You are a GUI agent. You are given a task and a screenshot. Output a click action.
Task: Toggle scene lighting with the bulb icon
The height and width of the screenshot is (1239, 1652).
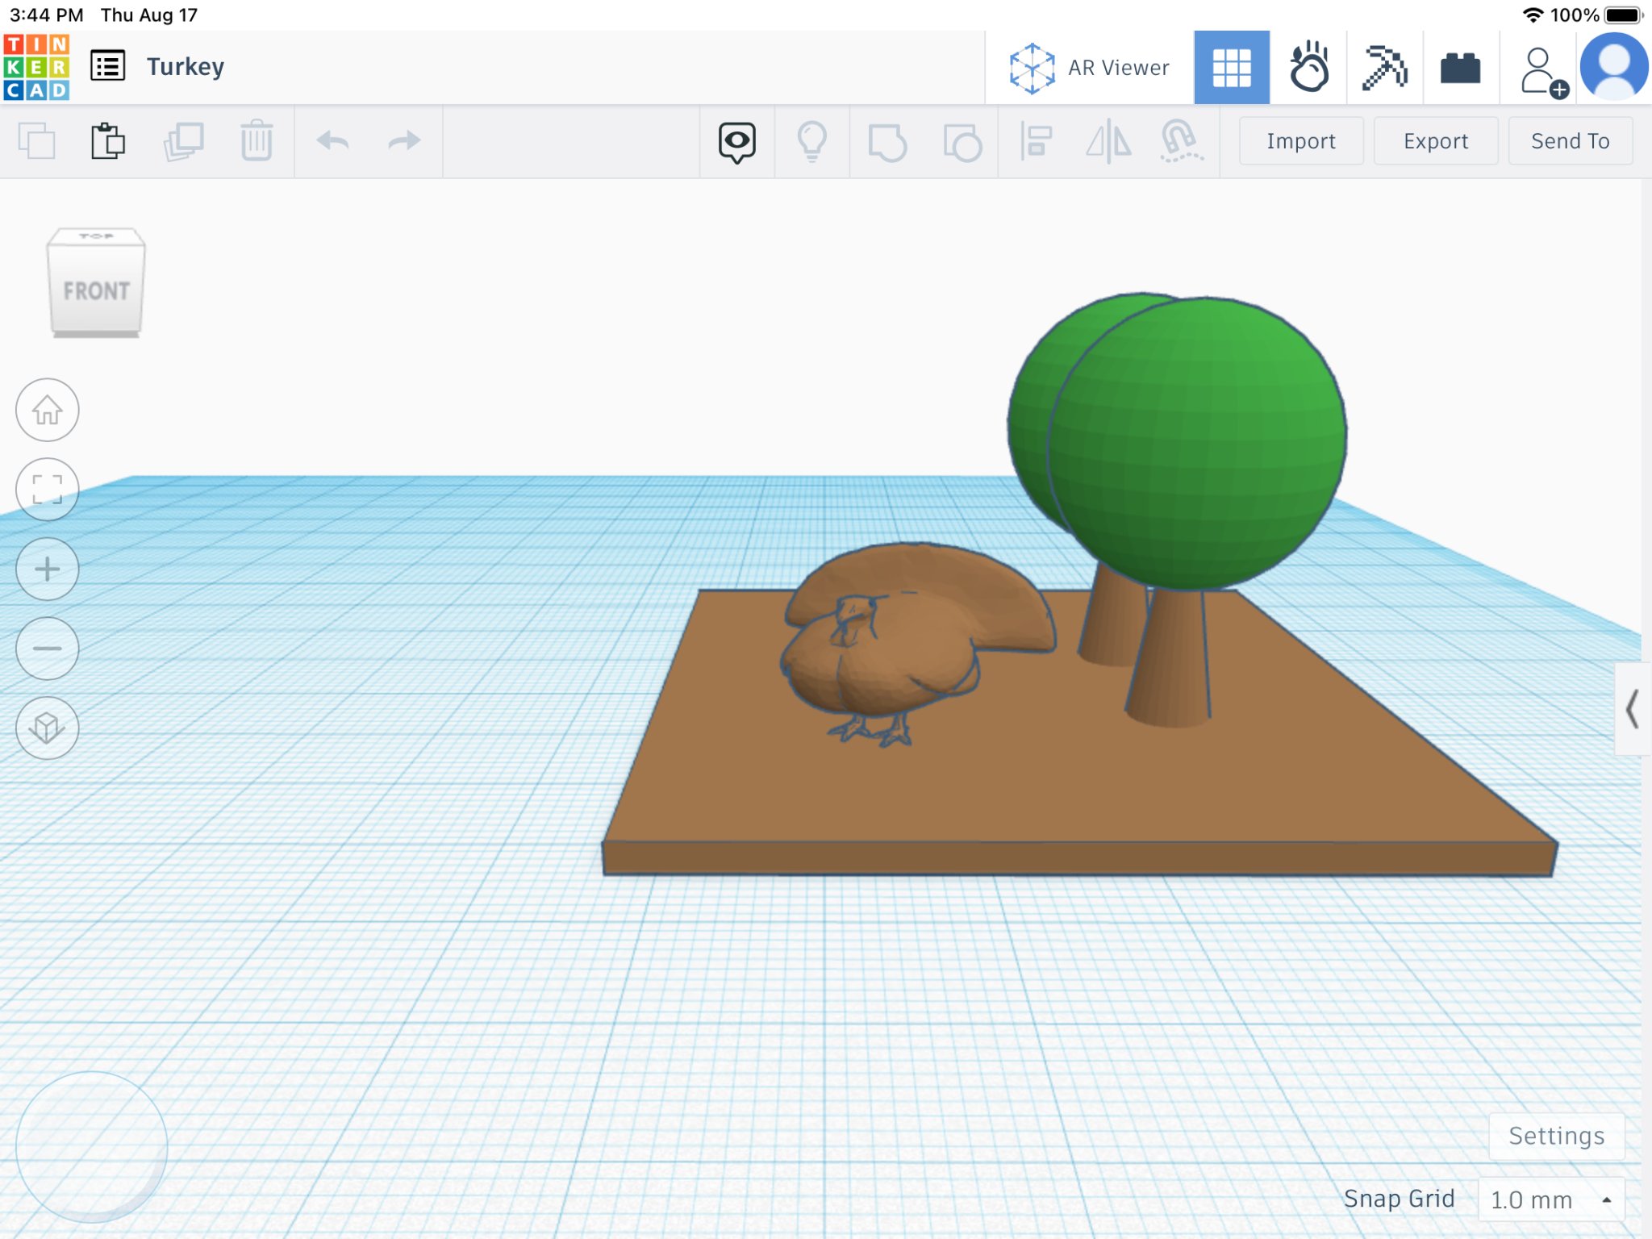pos(811,141)
